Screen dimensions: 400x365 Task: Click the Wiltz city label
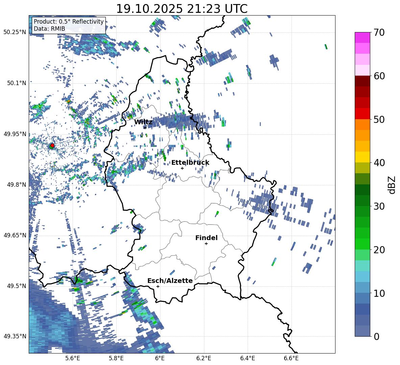(143, 122)
